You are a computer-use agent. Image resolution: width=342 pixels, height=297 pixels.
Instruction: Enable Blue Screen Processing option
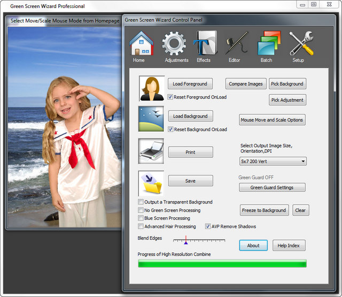click(x=141, y=218)
